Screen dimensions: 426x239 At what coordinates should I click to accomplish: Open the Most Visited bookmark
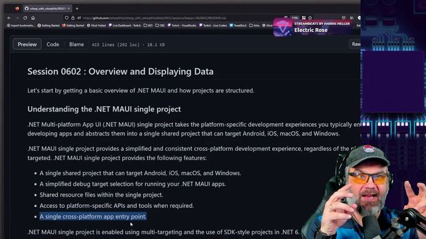(96, 25)
